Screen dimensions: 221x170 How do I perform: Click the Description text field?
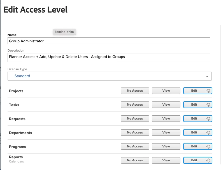[109, 57]
